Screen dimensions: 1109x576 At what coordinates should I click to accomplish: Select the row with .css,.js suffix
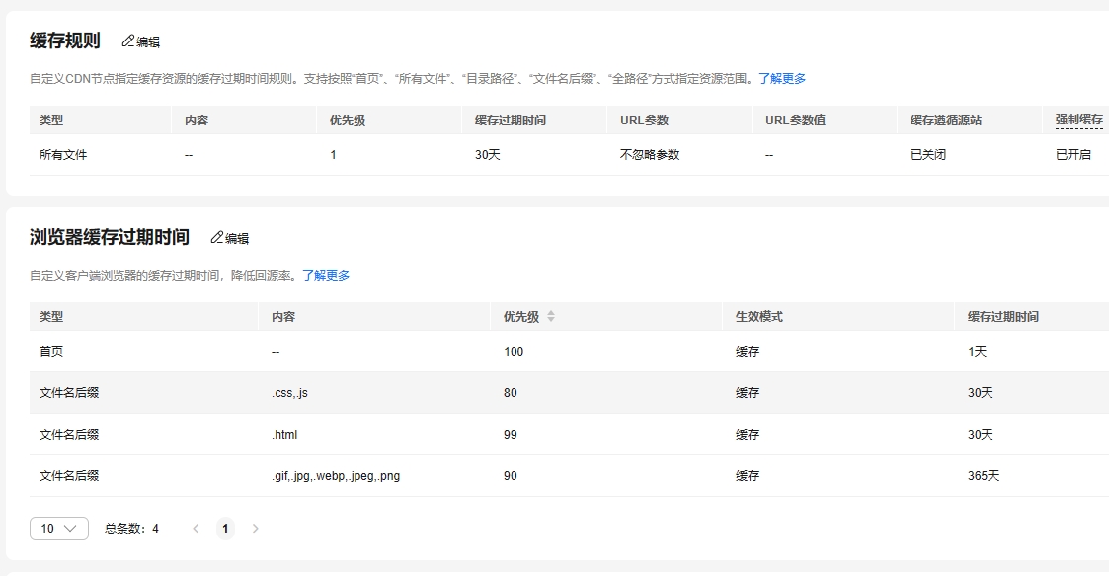tap(289, 393)
